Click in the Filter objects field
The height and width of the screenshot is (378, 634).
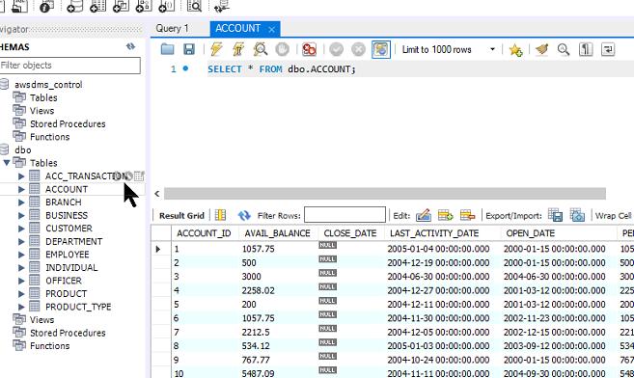70,65
